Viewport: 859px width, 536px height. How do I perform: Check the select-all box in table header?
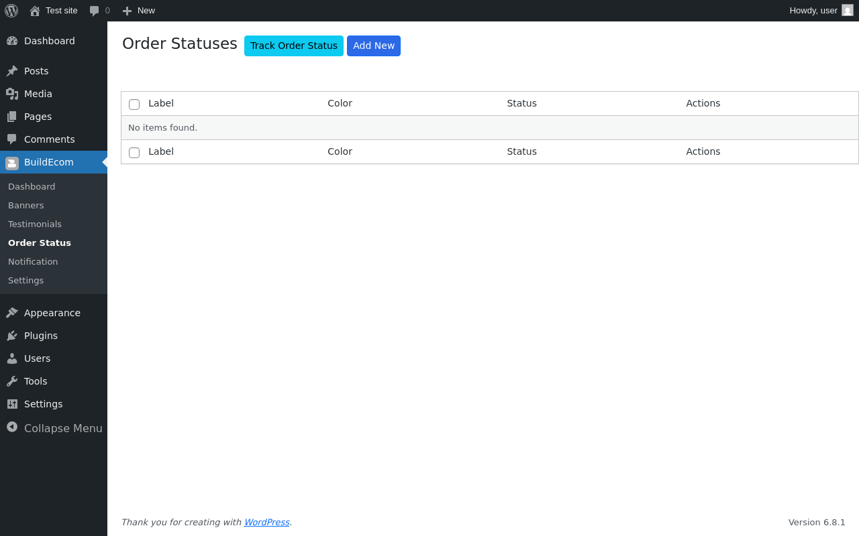tap(134, 105)
